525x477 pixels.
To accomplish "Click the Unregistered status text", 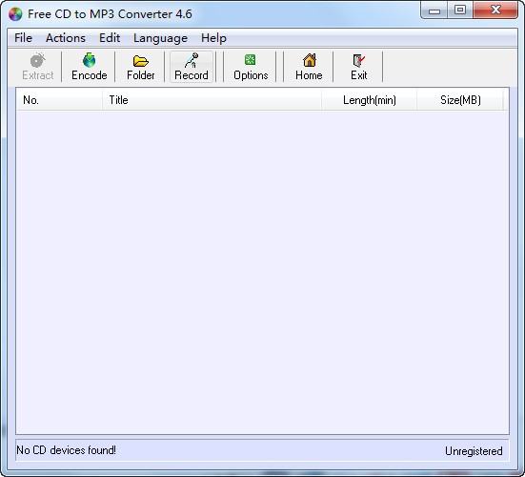I will pos(474,451).
